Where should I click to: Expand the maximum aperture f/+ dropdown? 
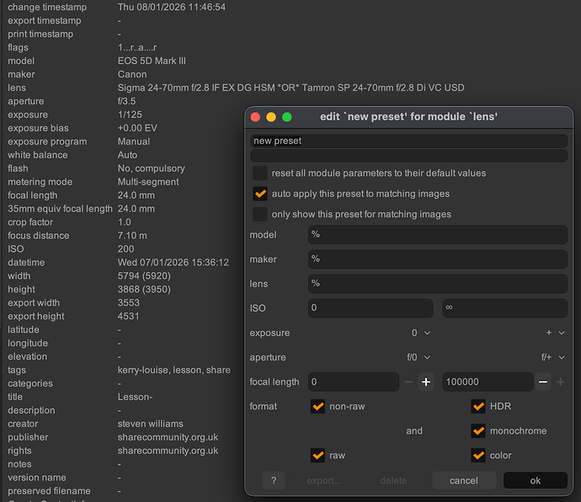tap(552, 357)
